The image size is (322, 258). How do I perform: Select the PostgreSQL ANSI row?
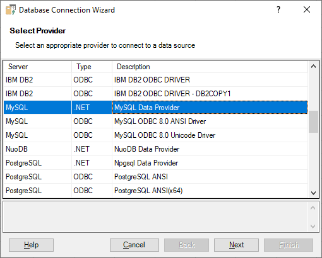coord(156,177)
